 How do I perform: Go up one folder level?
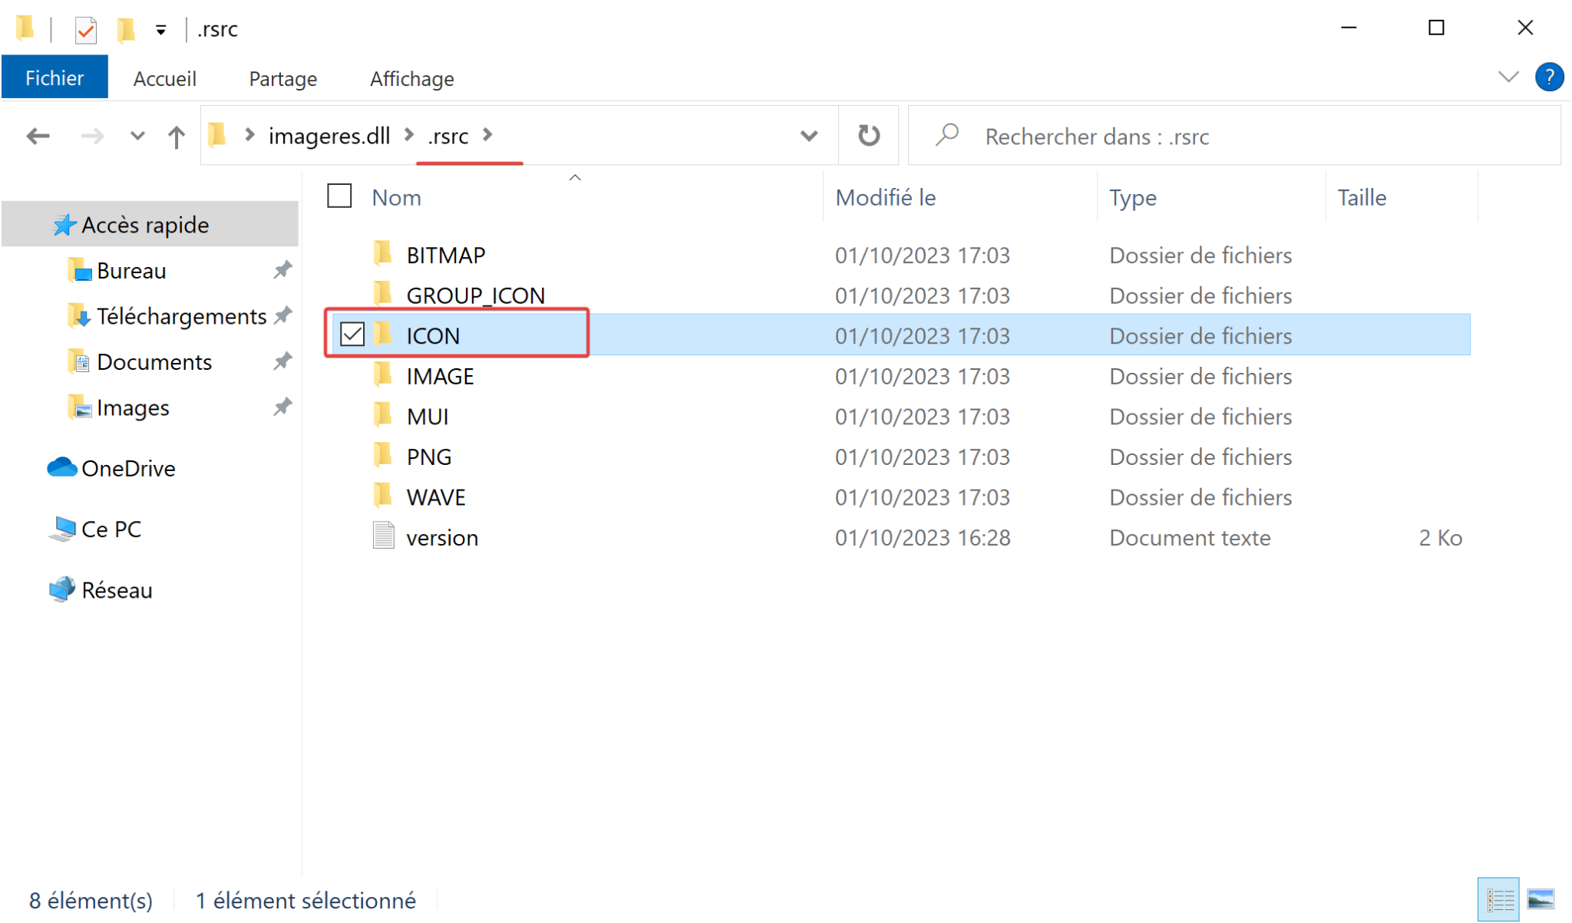point(176,136)
